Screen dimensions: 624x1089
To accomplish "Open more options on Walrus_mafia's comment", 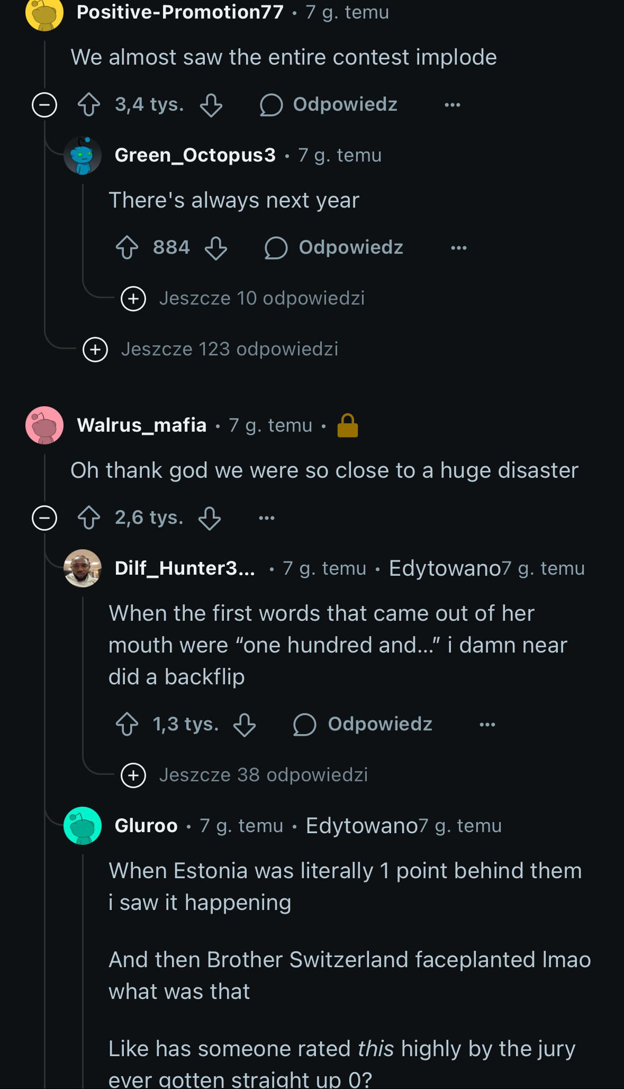I will pyautogui.click(x=267, y=518).
